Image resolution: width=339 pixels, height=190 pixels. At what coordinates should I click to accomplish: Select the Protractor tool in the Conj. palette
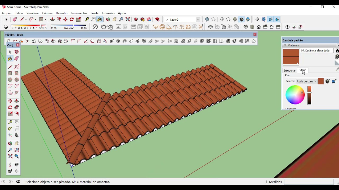[10, 129]
